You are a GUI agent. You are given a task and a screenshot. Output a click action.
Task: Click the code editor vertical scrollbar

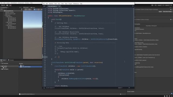coord(134,25)
